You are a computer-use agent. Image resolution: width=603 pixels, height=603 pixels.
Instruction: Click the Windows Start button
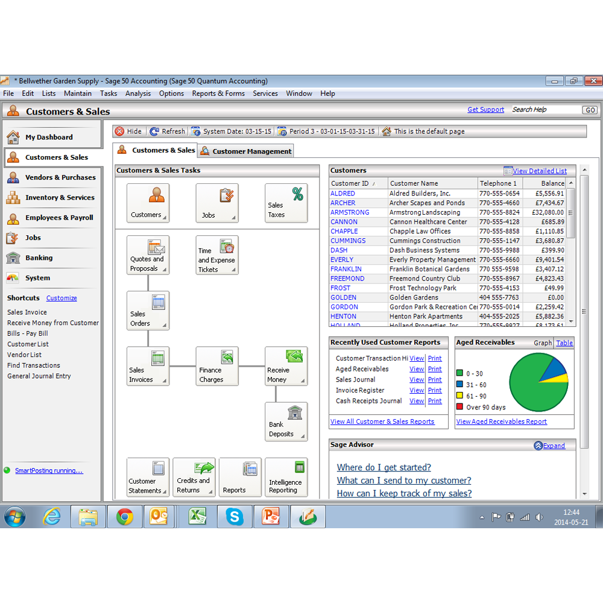pos(14,517)
